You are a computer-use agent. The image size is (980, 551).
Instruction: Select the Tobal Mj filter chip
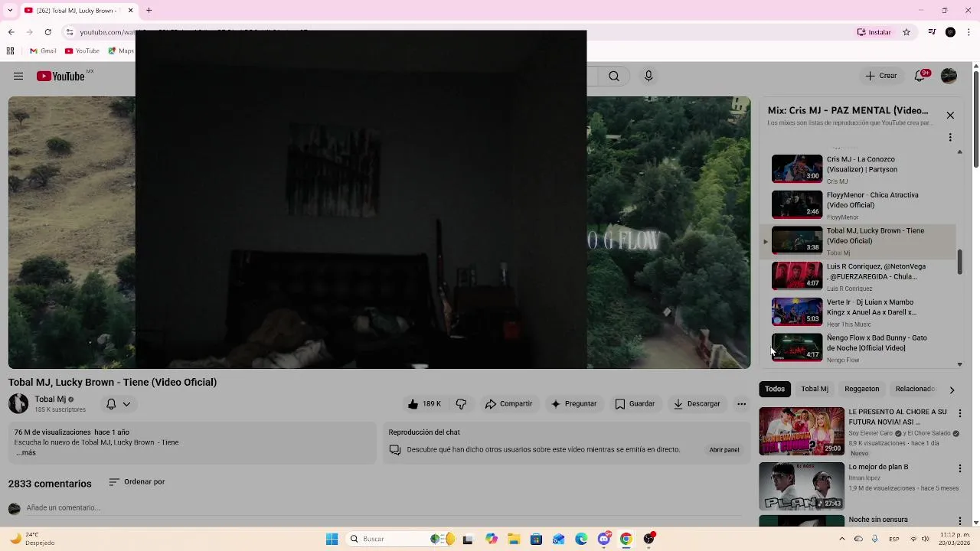[x=815, y=389]
